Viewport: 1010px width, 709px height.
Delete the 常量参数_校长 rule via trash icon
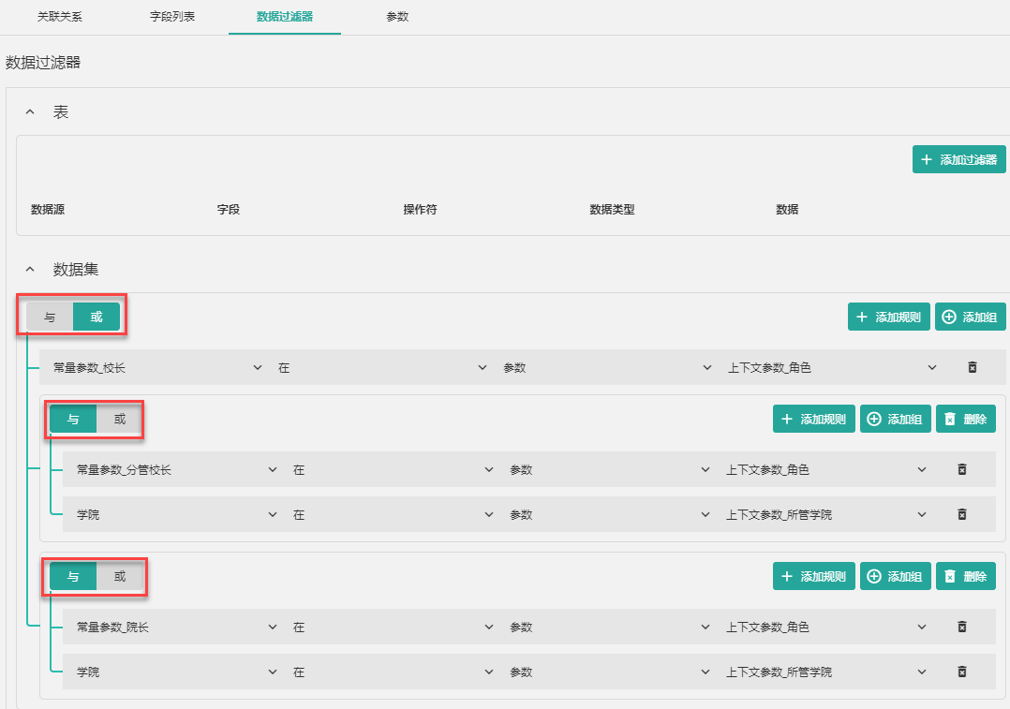[x=972, y=368]
